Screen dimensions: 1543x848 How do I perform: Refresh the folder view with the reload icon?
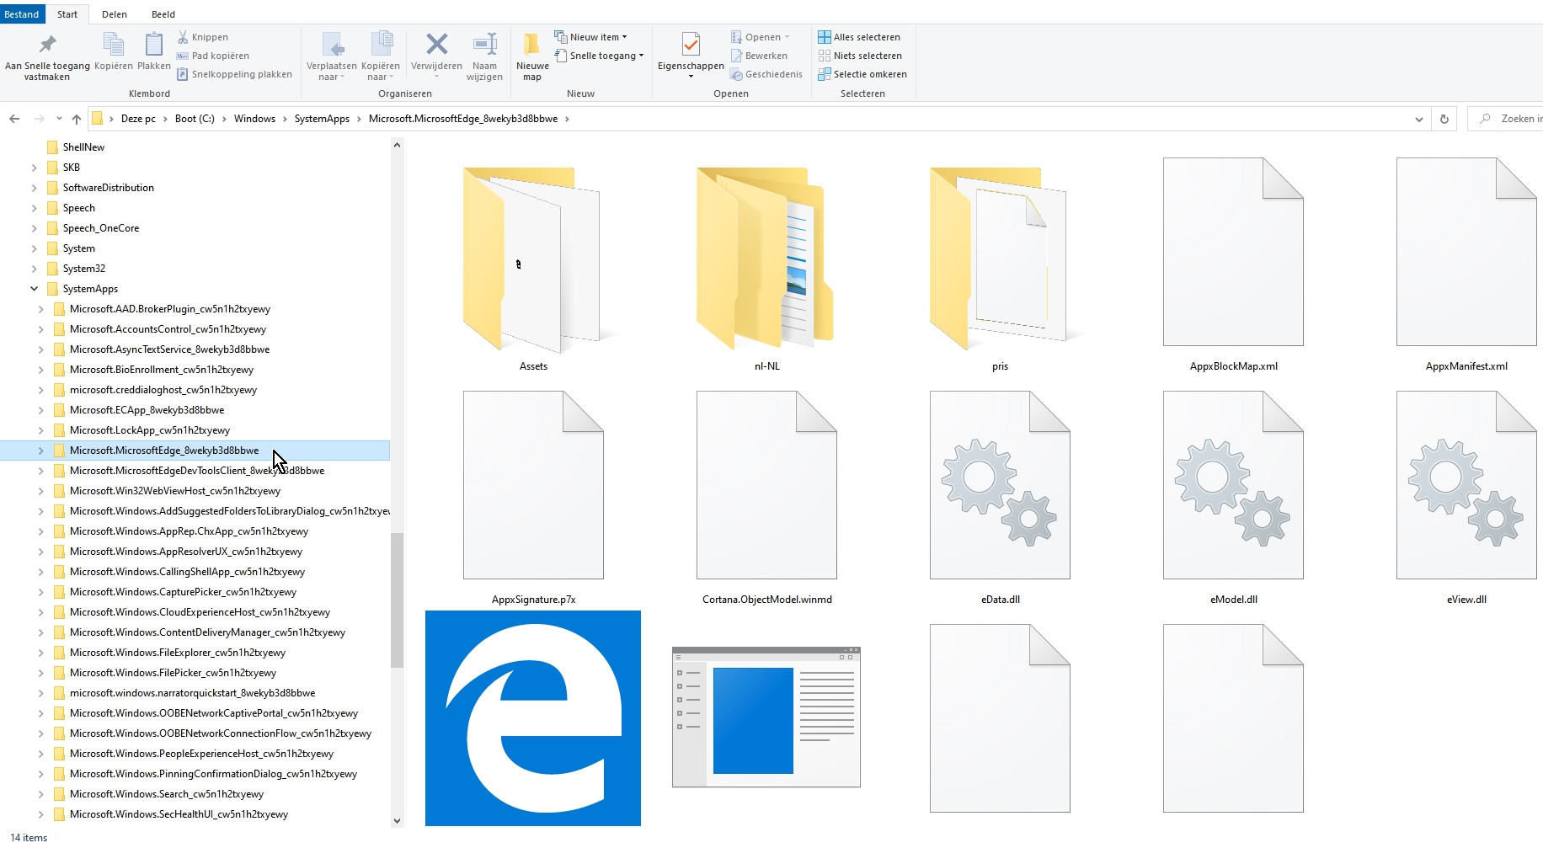pos(1444,119)
